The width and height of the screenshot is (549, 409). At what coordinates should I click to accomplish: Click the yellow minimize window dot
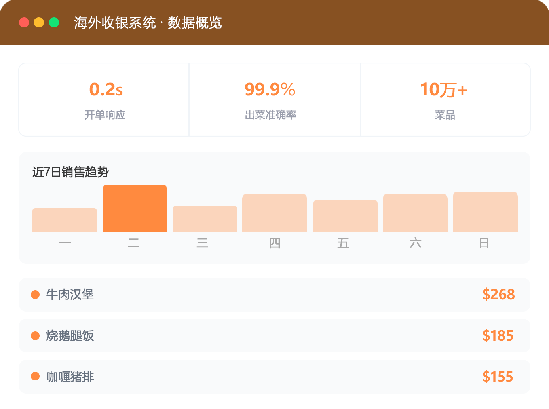(39, 23)
